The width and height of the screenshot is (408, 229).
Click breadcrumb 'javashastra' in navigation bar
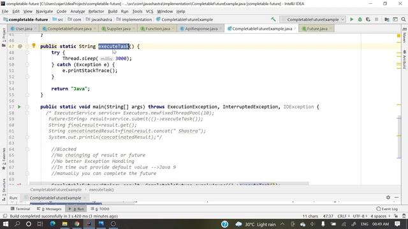(x=99, y=20)
